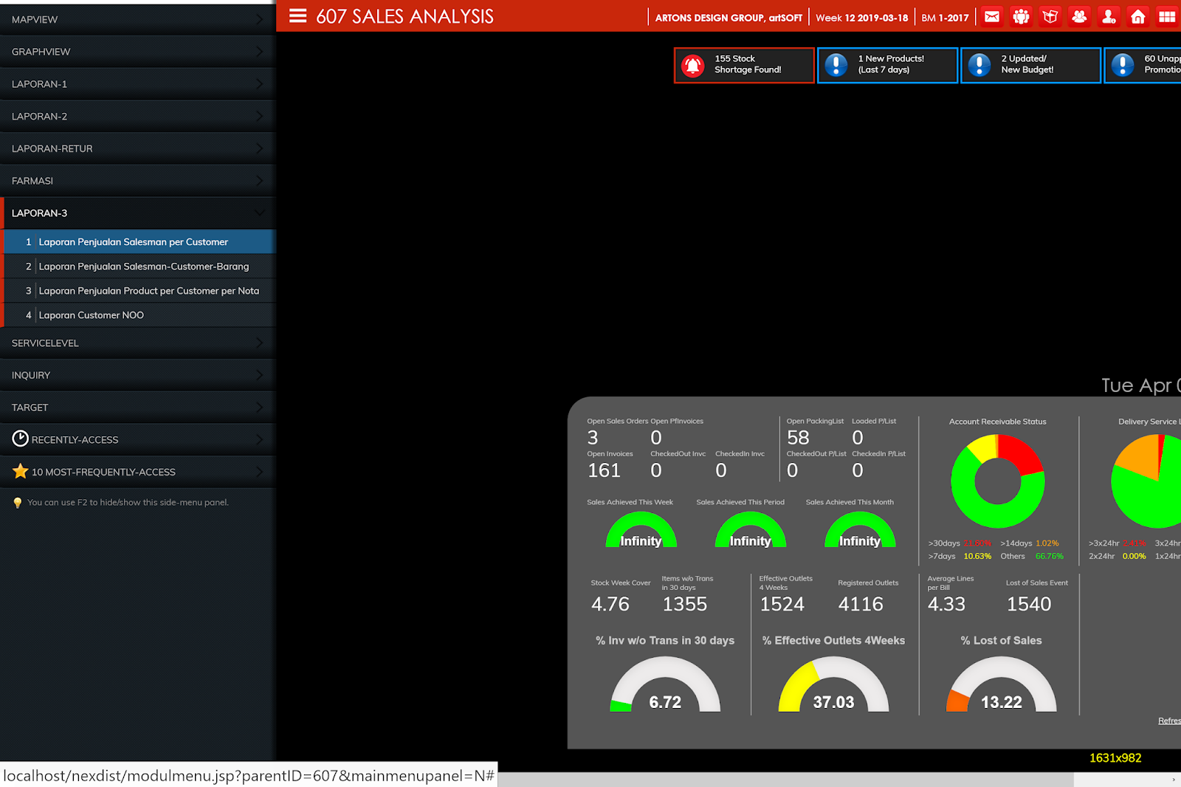Image resolution: width=1181 pixels, height=787 pixels.
Task: Go to home via house icon
Action: 1138,16
